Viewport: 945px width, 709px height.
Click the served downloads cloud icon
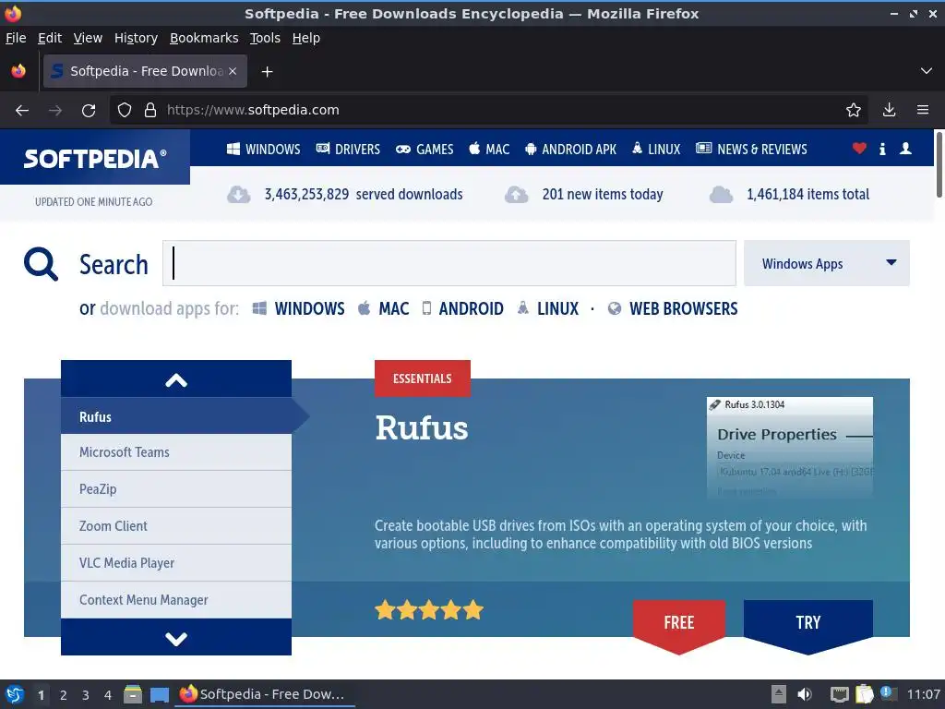click(239, 195)
